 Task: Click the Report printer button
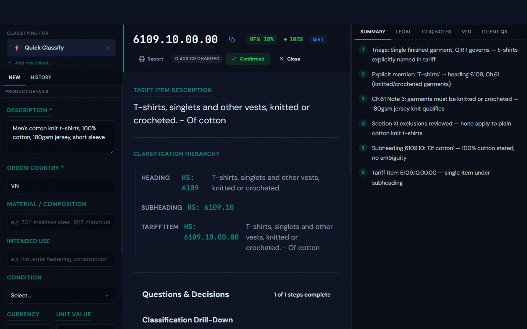coord(151,59)
